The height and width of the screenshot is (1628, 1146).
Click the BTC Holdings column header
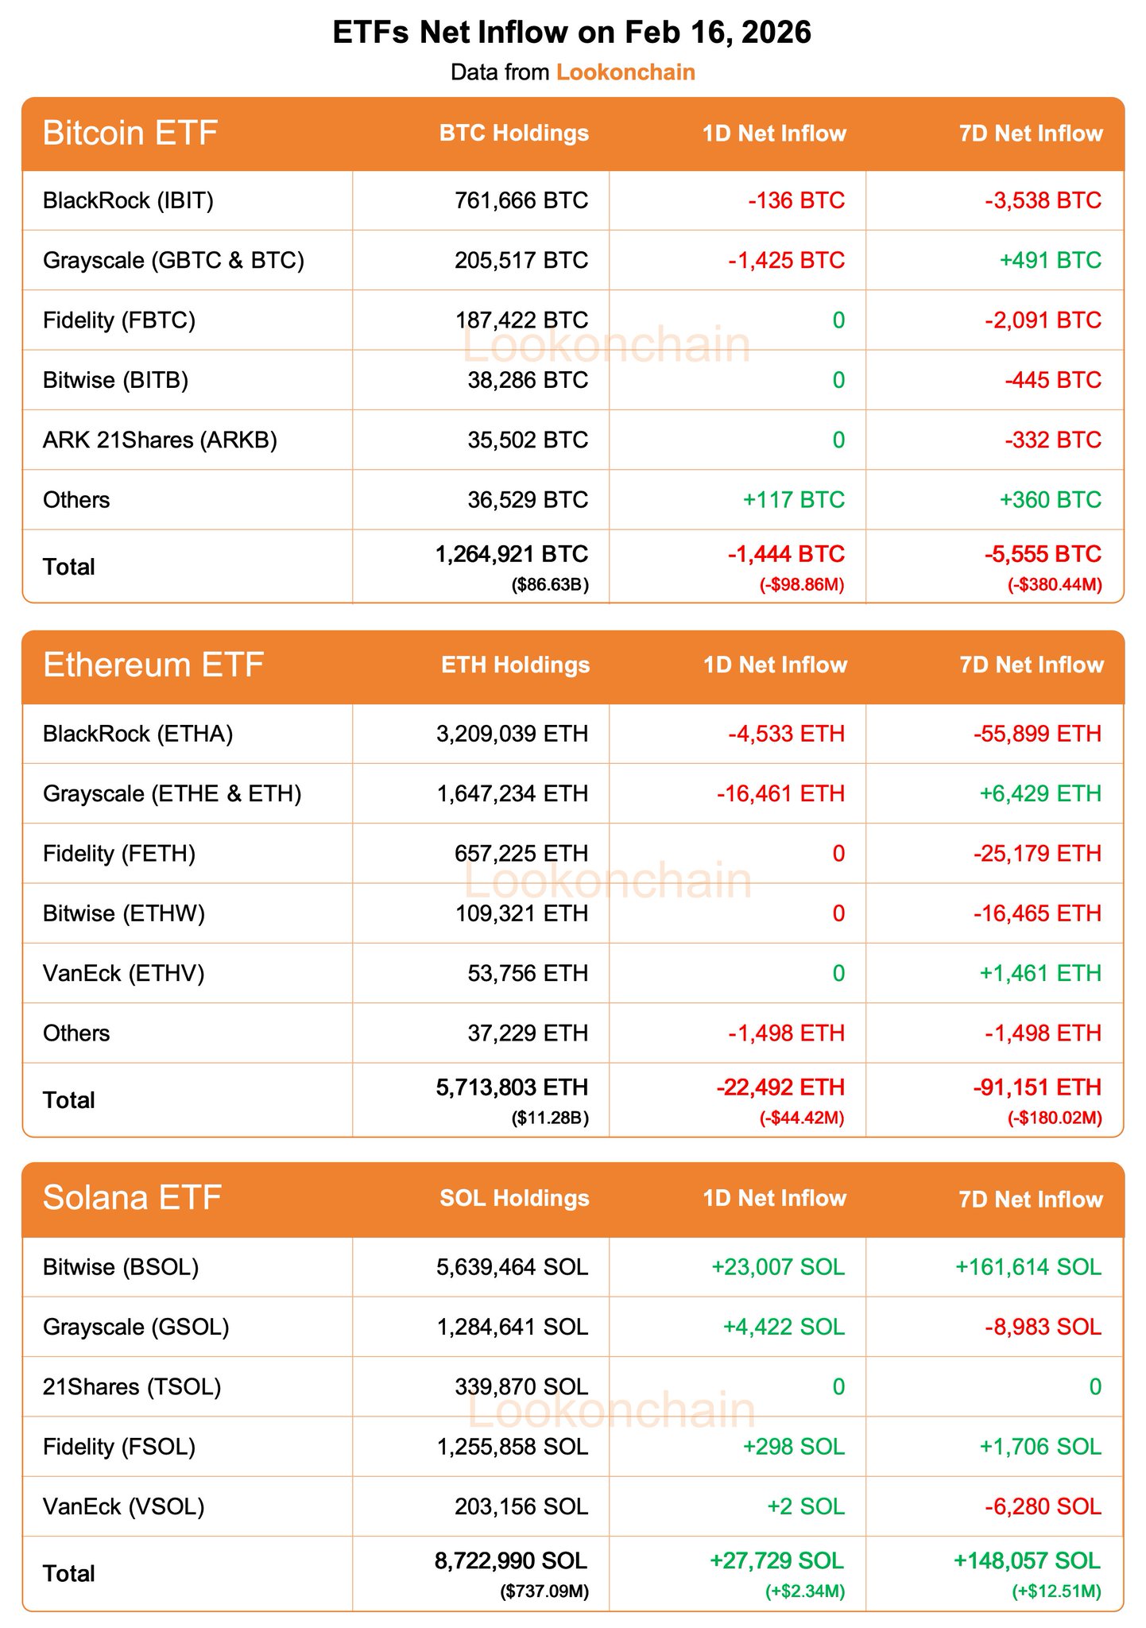tap(514, 133)
